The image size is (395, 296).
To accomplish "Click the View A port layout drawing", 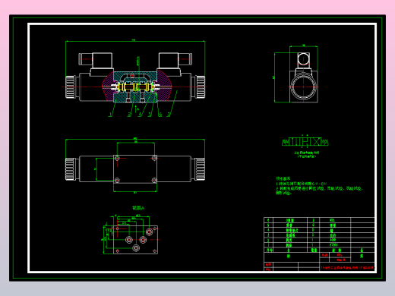I will [x=135, y=240].
